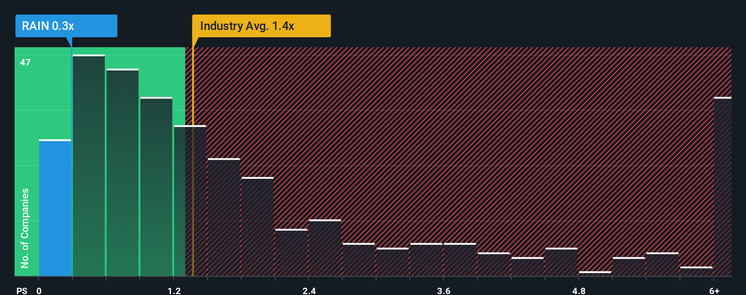Image resolution: width=746 pixels, height=295 pixels.
Task: Click the bar straddling the industry average line
Action: coord(190,201)
